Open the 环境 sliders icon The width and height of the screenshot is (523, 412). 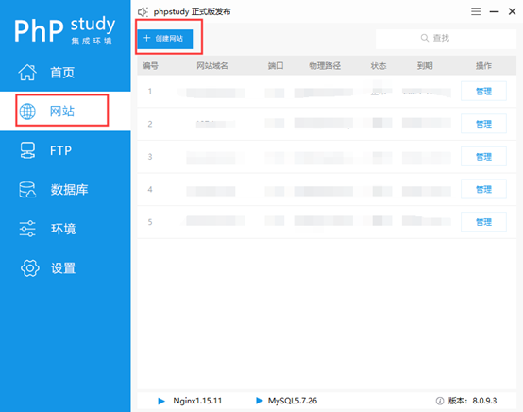pyautogui.click(x=27, y=229)
